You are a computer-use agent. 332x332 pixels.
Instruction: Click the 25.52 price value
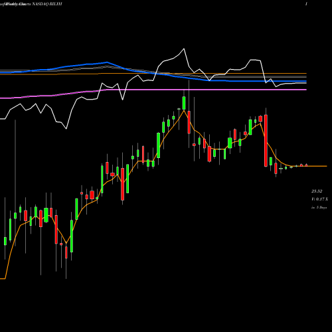point(317,191)
